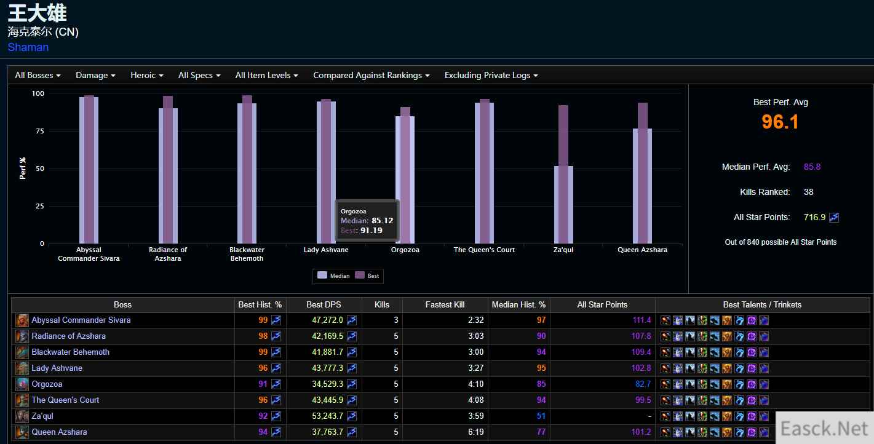
Task: Click the Queen Azshara boss portrait icon
Action: click(22, 432)
